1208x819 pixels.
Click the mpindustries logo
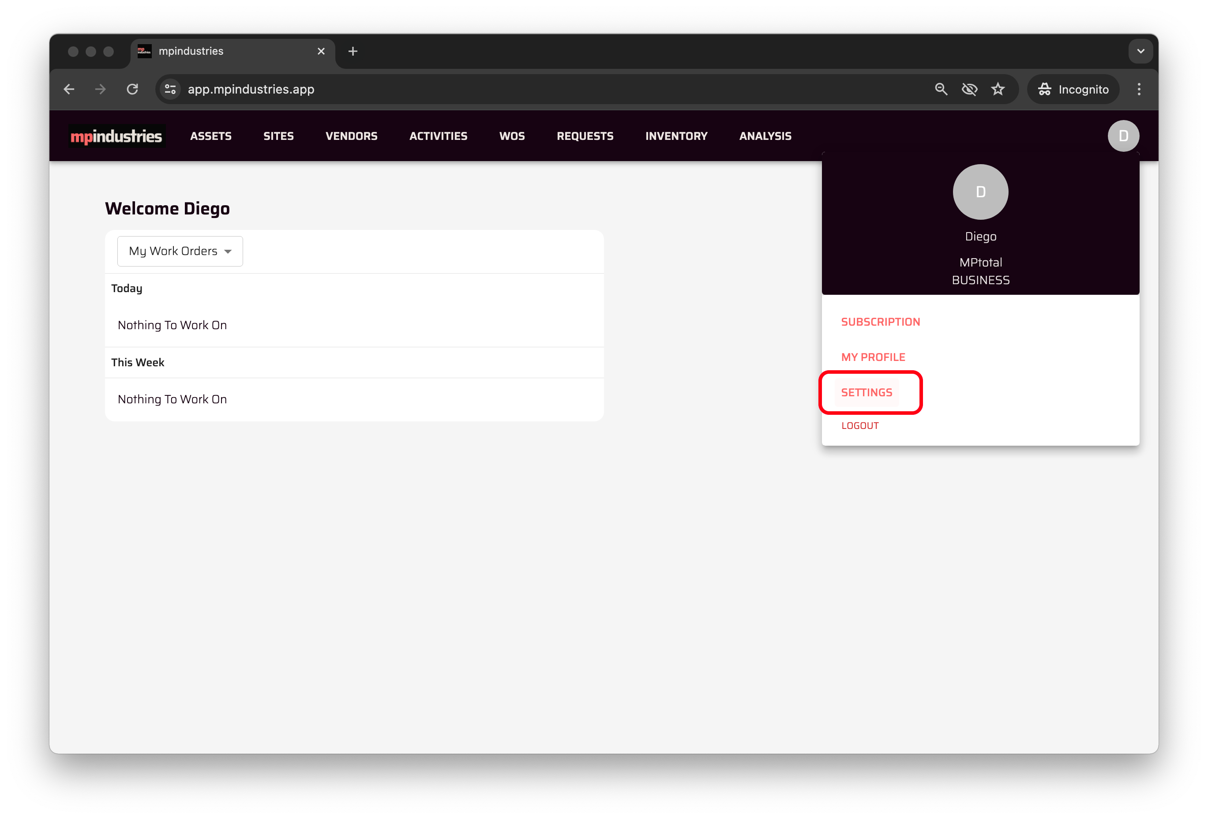(116, 136)
